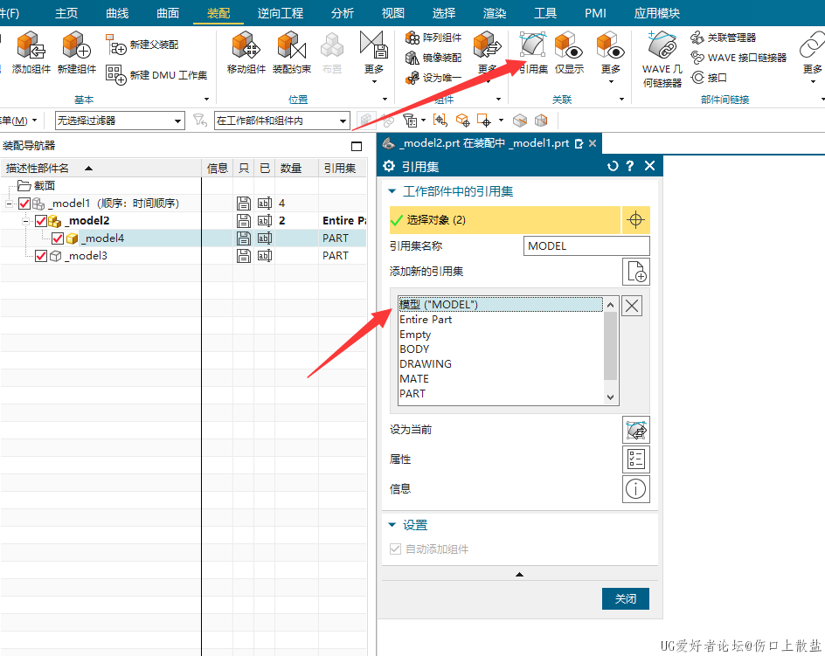Click the 添加新的引用集 create icon
825x656 pixels.
point(635,272)
